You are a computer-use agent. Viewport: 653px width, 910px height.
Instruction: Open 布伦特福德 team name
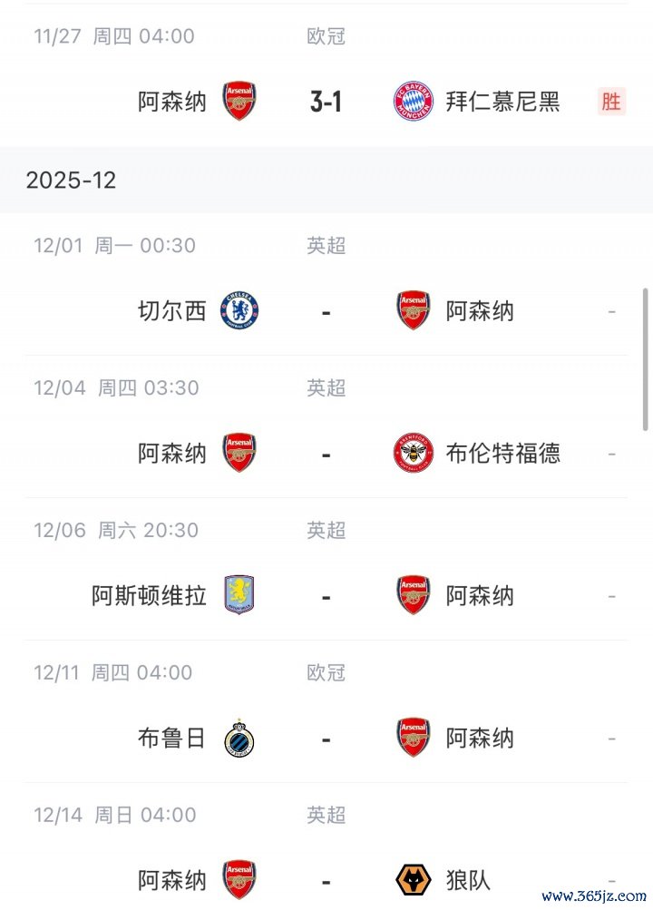(502, 453)
